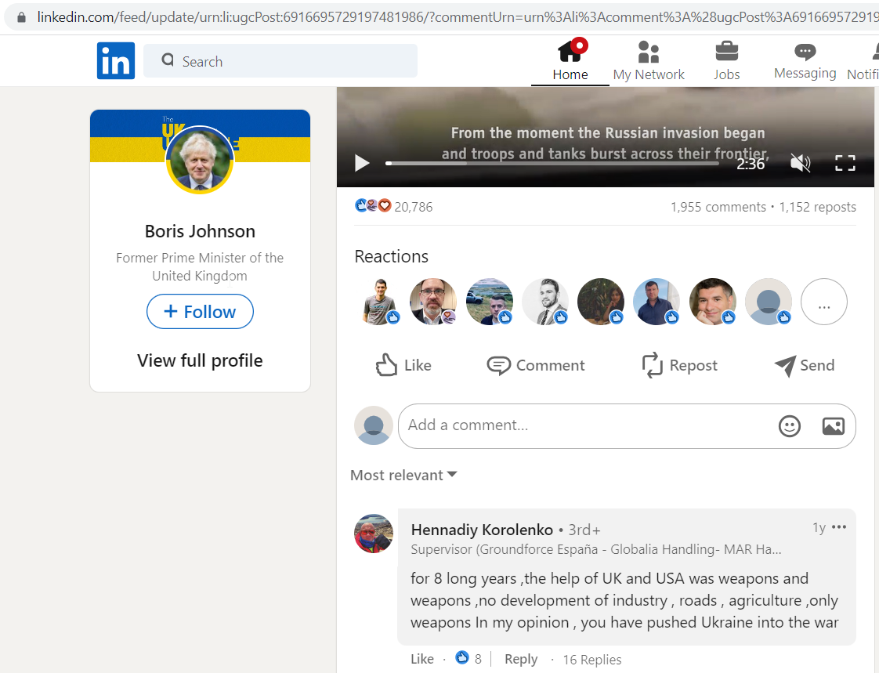879x673 pixels.
Task: Open the Home tab
Action: tap(570, 60)
